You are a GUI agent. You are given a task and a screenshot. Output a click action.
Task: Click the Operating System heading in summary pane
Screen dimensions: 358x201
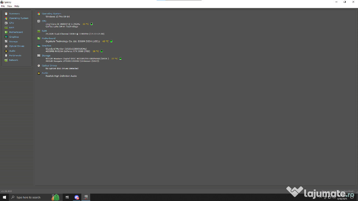(x=51, y=14)
